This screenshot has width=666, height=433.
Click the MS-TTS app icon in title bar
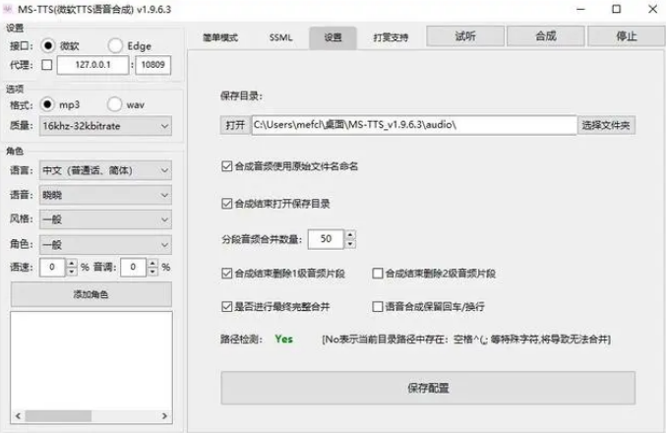[7, 9]
